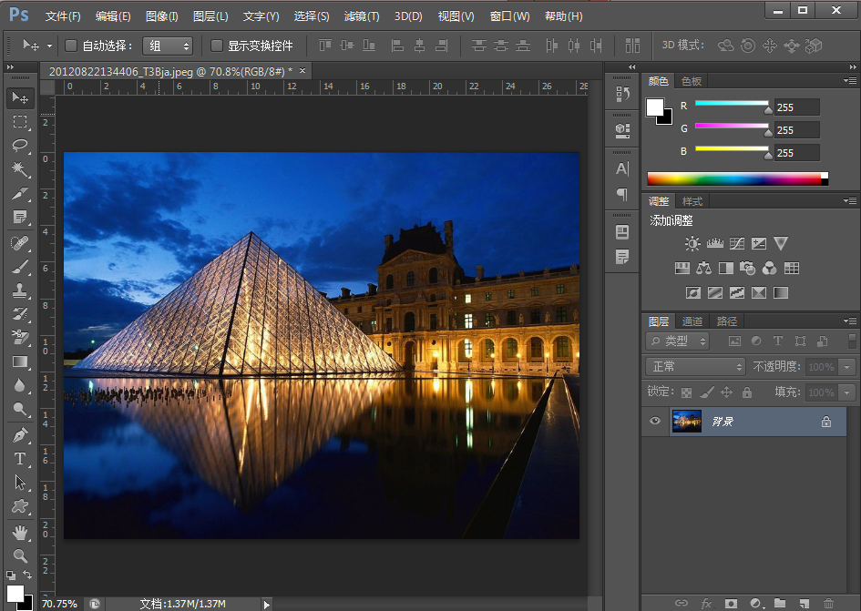Add a Brightness/Contrast adjustment
This screenshot has width=861, height=611.
pyautogui.click(x=693, y=244)
